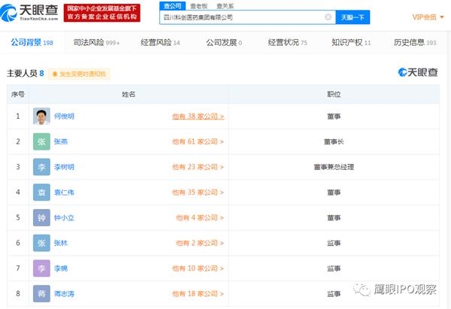Select the 查老板 search tab
The image size is (451, 309).
point(198,6)
